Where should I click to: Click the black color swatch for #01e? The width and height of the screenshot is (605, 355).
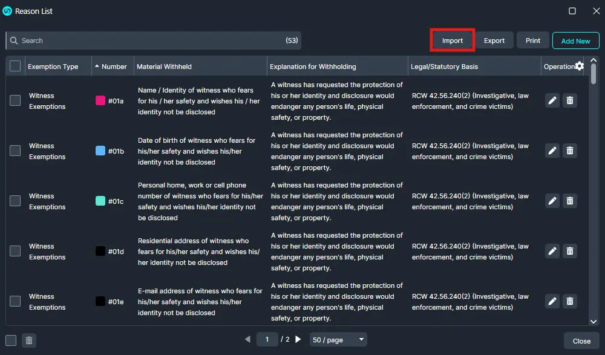100,301
